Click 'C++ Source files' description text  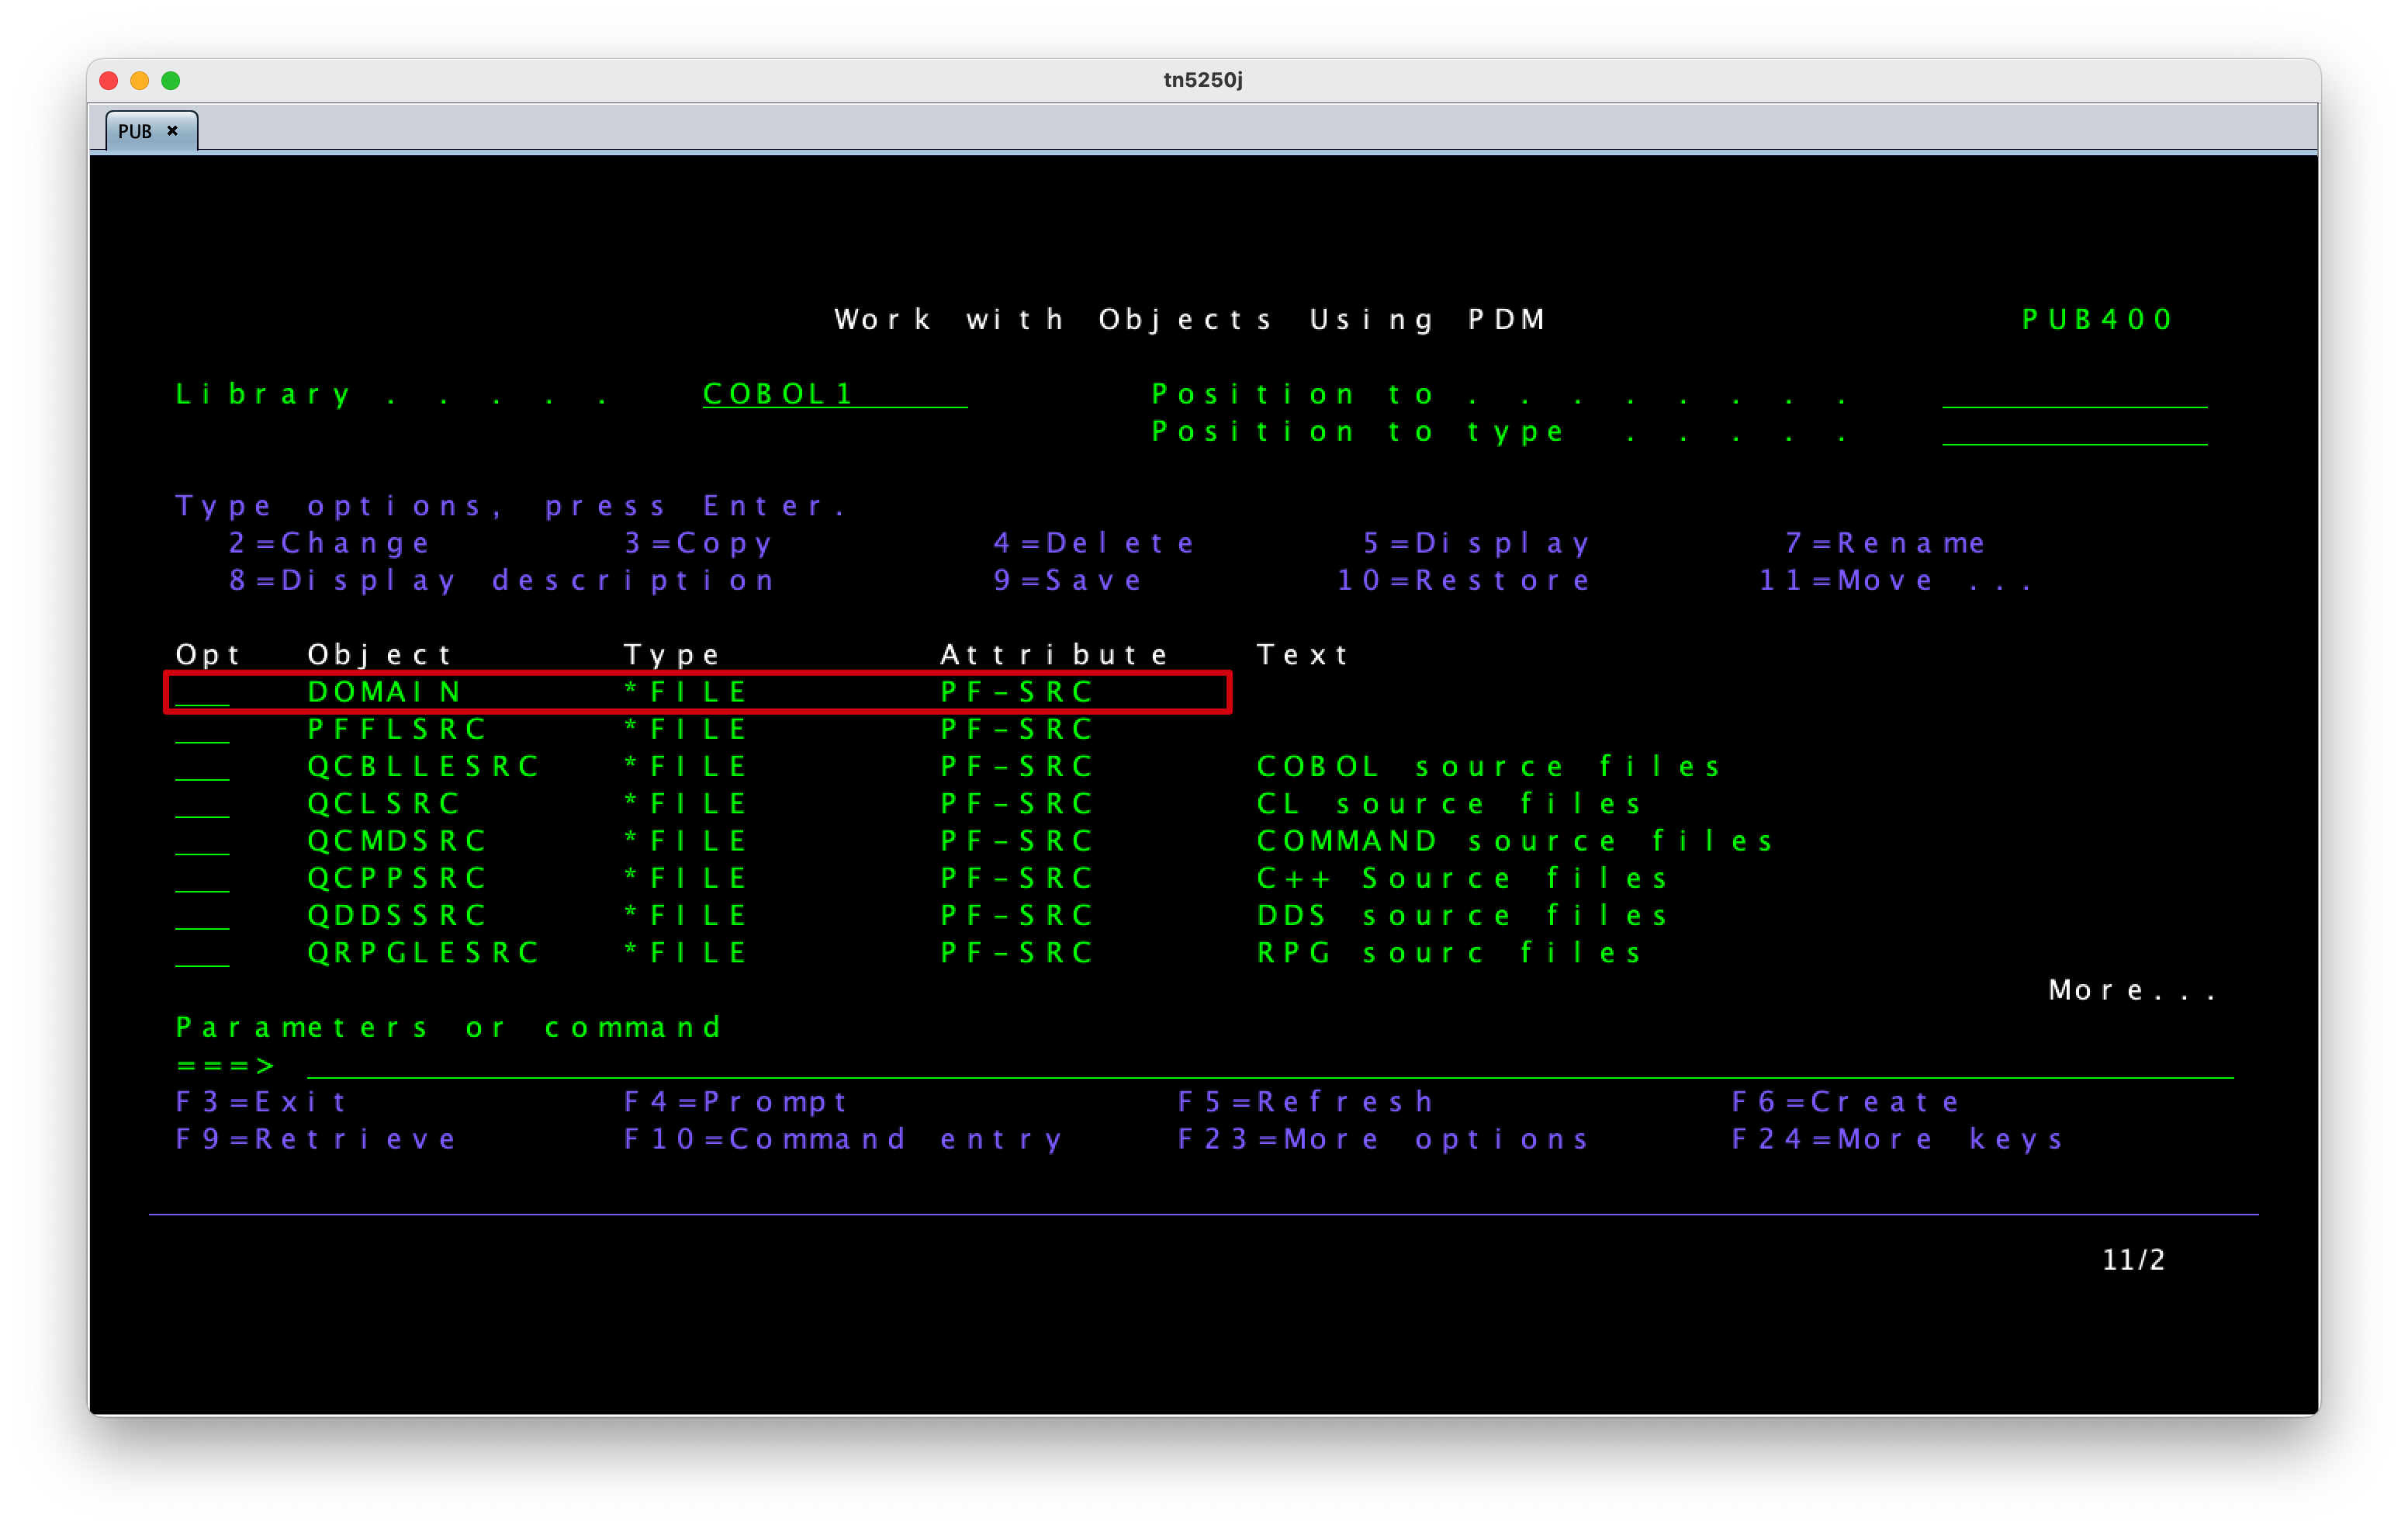coord(1462,878)
